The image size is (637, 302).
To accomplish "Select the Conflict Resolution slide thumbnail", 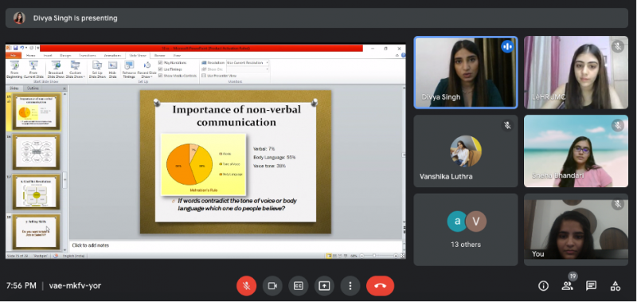I will click(x=36, y=191).
